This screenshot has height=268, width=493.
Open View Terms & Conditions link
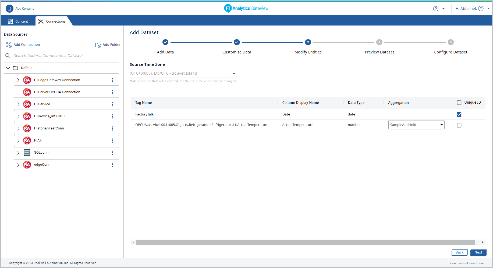(x=467, y=263)
